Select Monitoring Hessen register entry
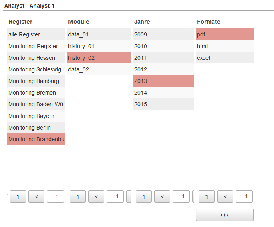This screenshot has height=227, width=274. (x=36, y=58)
